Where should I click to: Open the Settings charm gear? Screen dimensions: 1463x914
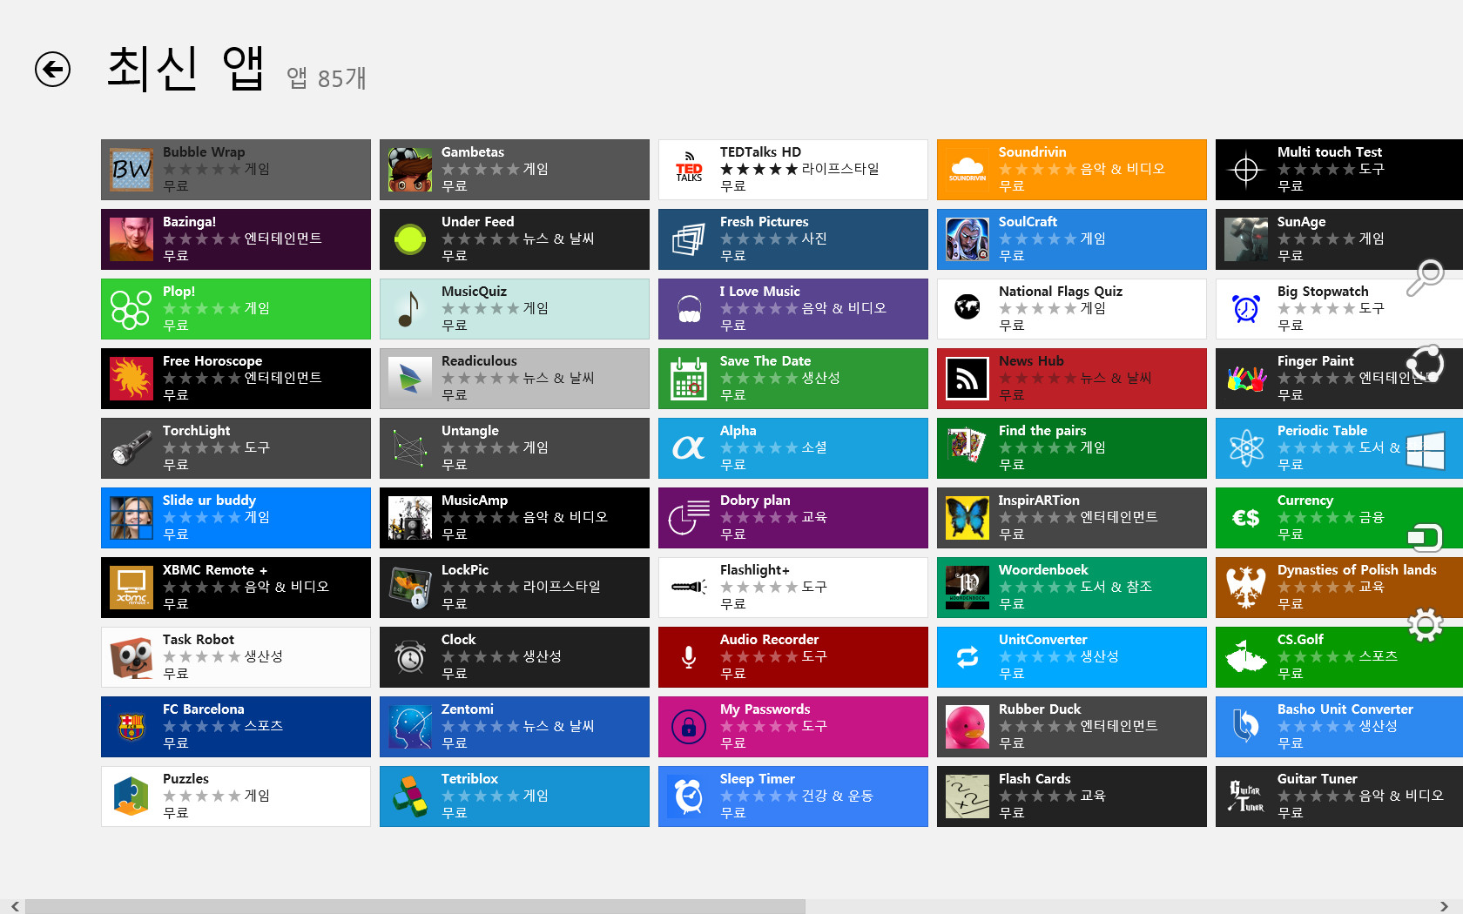tap(1426, 624)
